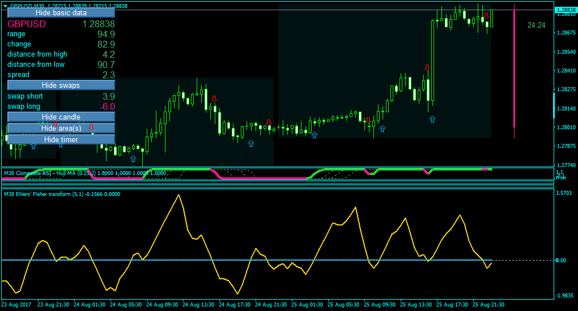
Task: Click the distance from high value 4.2
Action: [109, 54]
